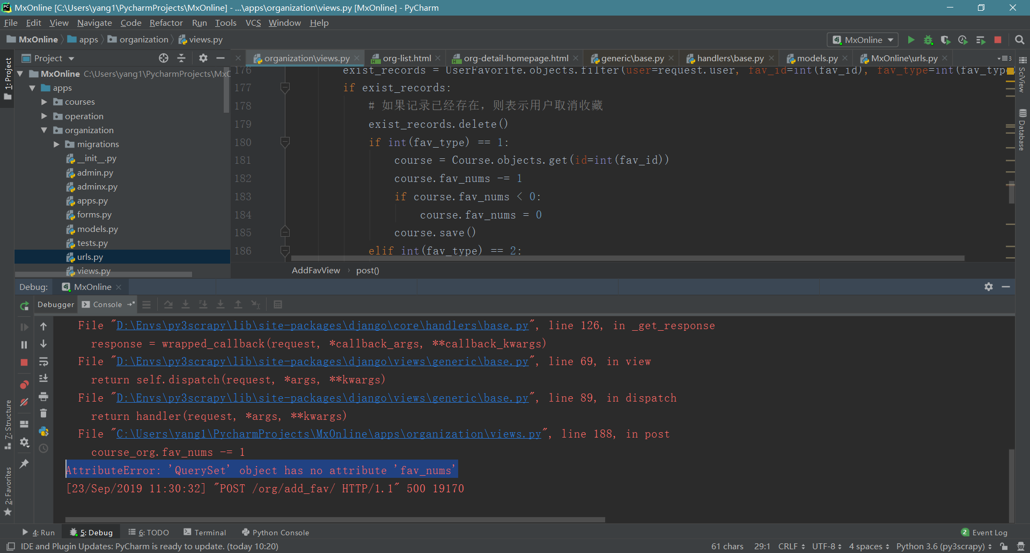Click editor horizontal scrollbar
Viewport: 1030px width, 553px height.
(628, 258)
